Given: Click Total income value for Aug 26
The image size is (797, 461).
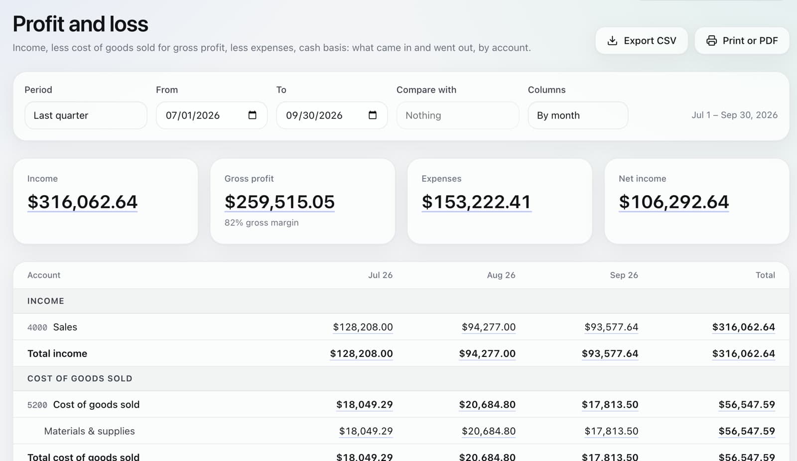Looking at the screenshot, I should click(487, 353).
